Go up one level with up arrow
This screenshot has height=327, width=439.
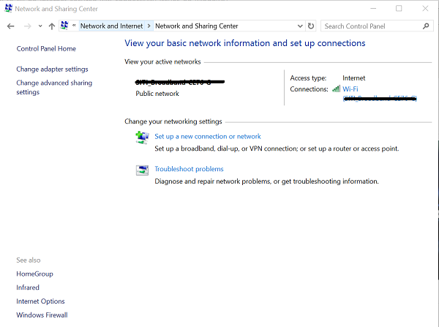[x=51, y=26]
